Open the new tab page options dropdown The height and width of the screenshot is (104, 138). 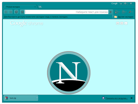126,23
